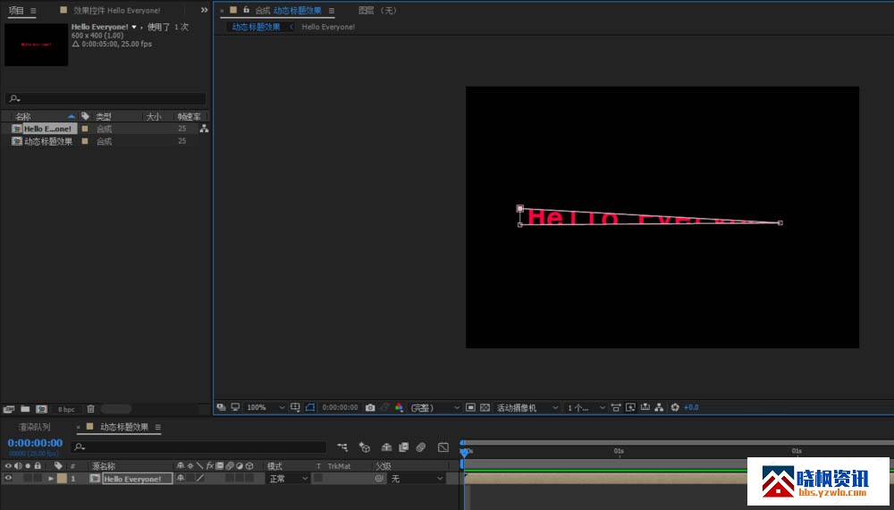Click the layer 1 label color swatch
The image size is (894, 510).
62,479
